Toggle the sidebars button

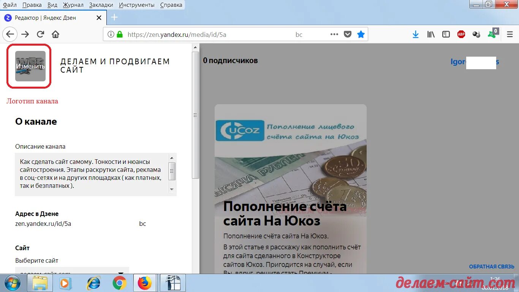coord(446,34)
